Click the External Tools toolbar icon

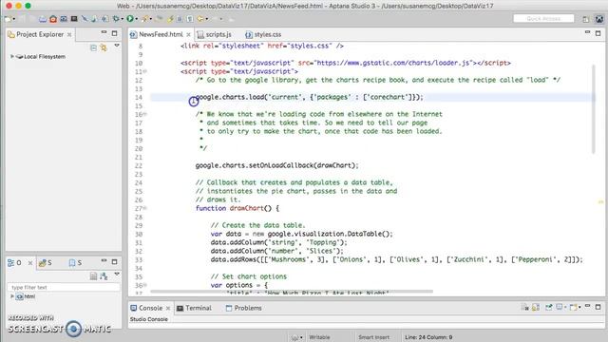tap(145, 19)
